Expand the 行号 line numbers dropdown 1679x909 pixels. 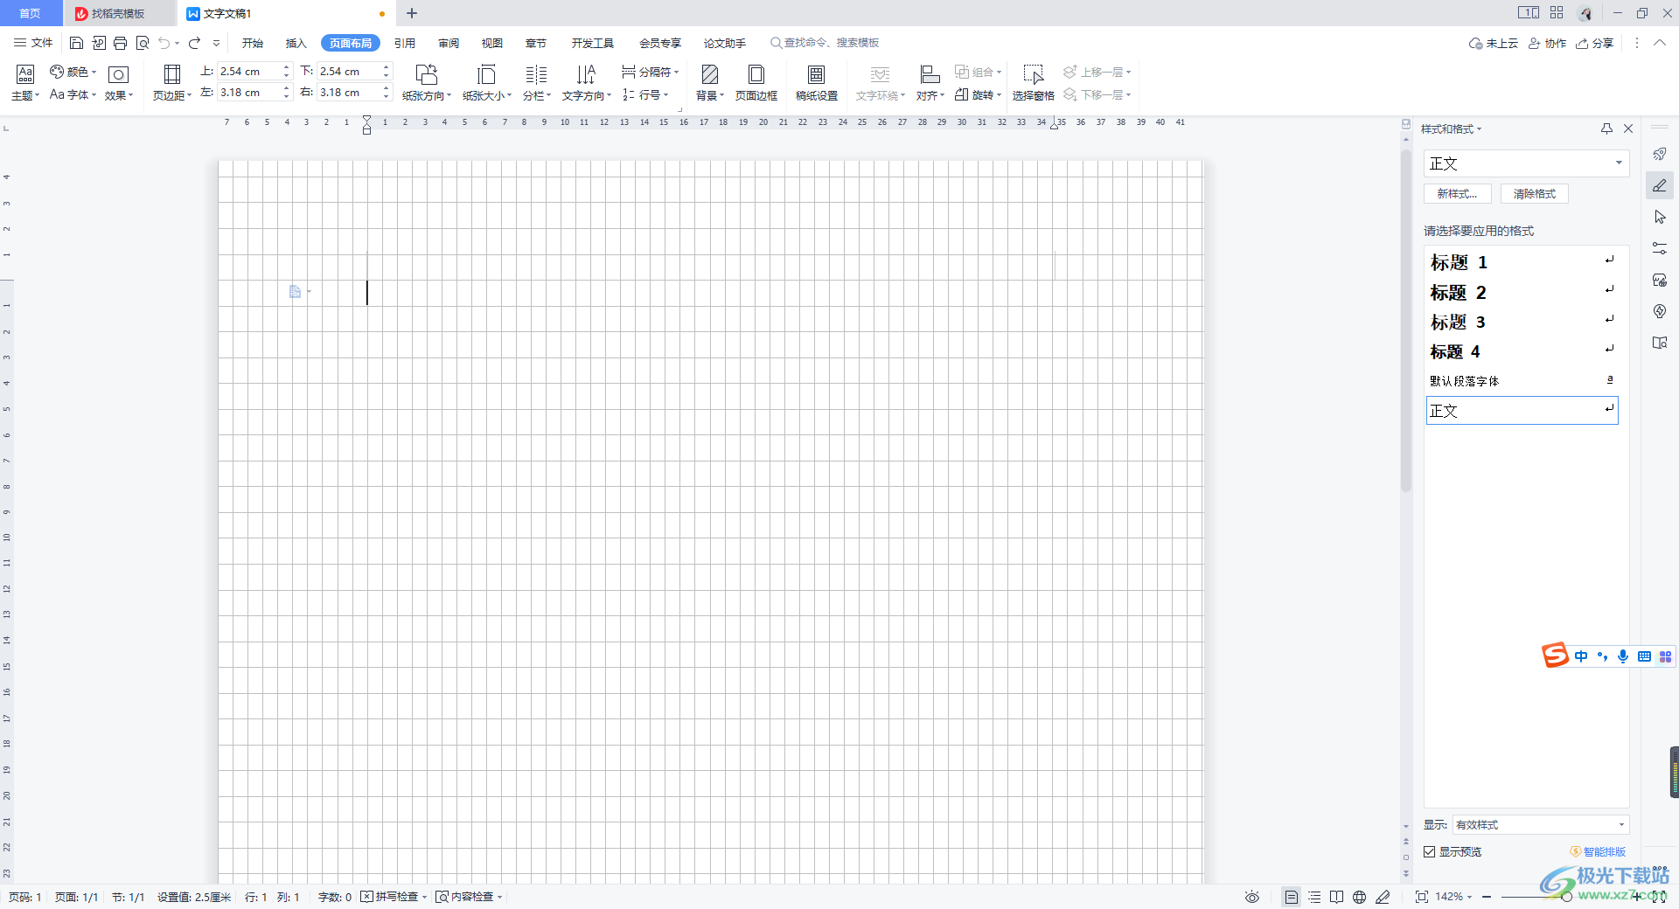[645, 94]
